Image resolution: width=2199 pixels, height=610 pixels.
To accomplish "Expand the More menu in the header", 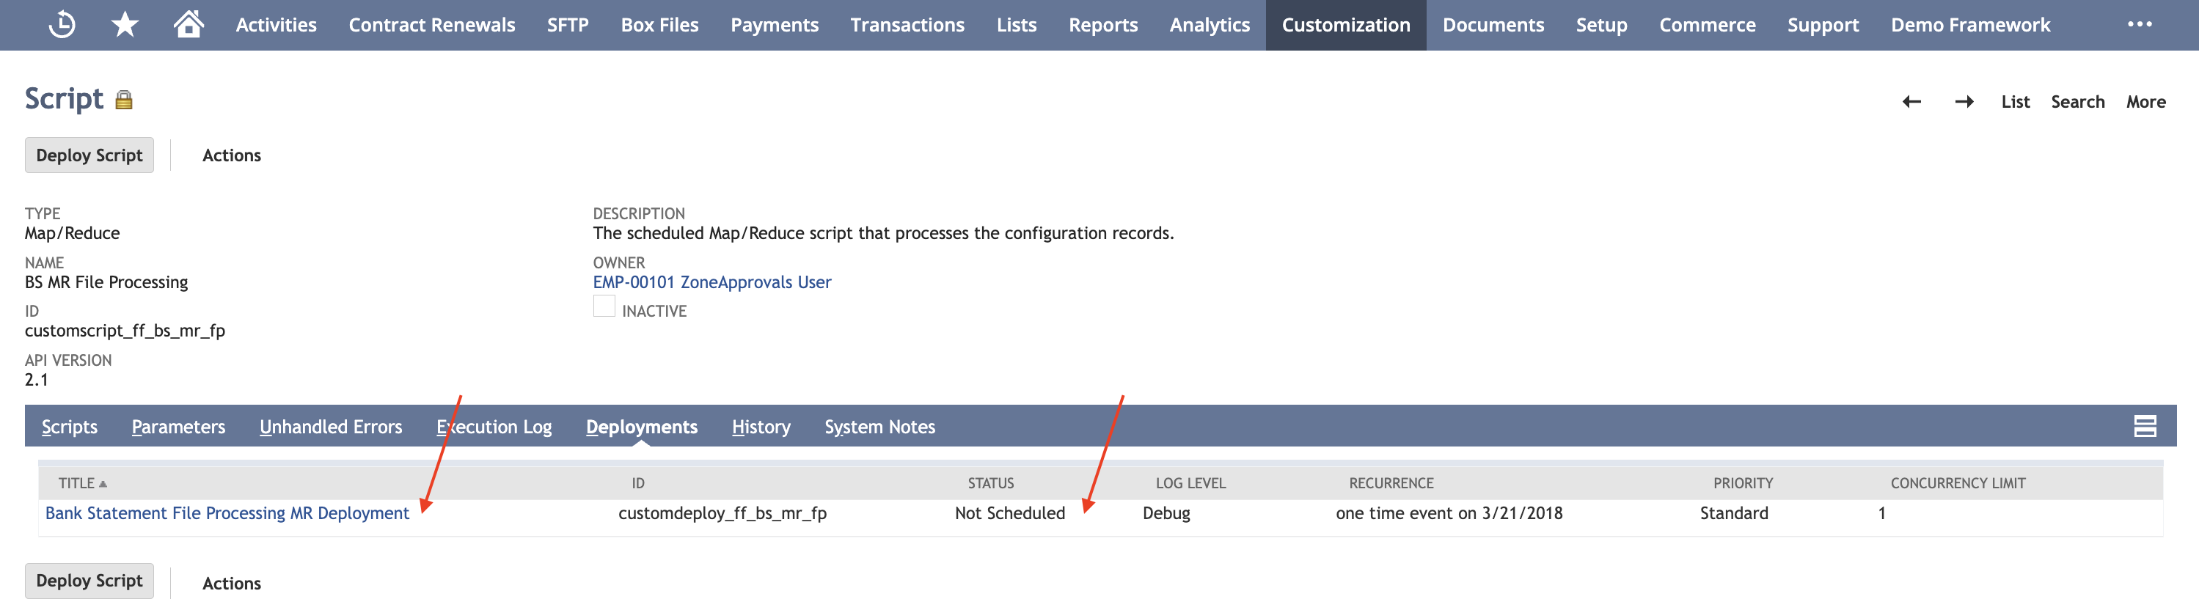I will click(2145, 101).
